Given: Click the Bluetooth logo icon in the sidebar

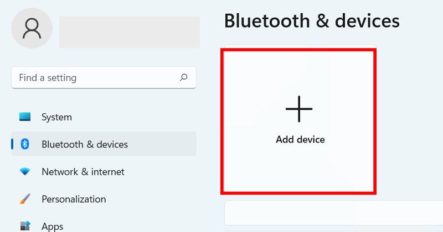Looking at the screenshot, I should coord(25,144).
